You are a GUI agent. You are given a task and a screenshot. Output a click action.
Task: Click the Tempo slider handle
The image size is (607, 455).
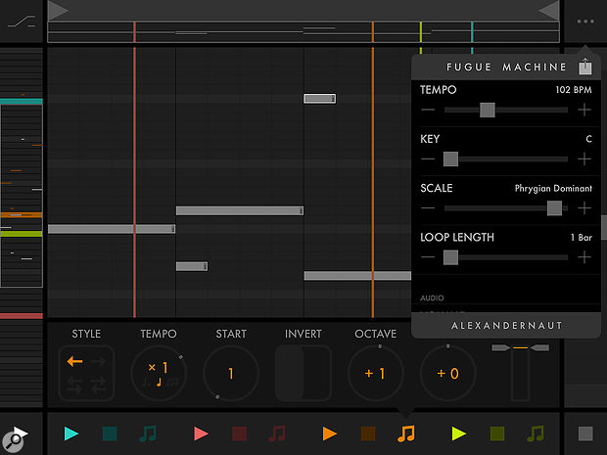(488, 110)
